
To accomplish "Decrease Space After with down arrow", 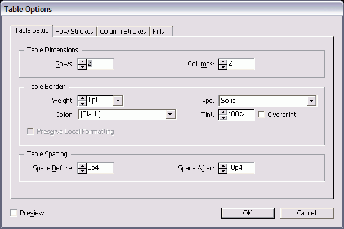I will [223, 171].
